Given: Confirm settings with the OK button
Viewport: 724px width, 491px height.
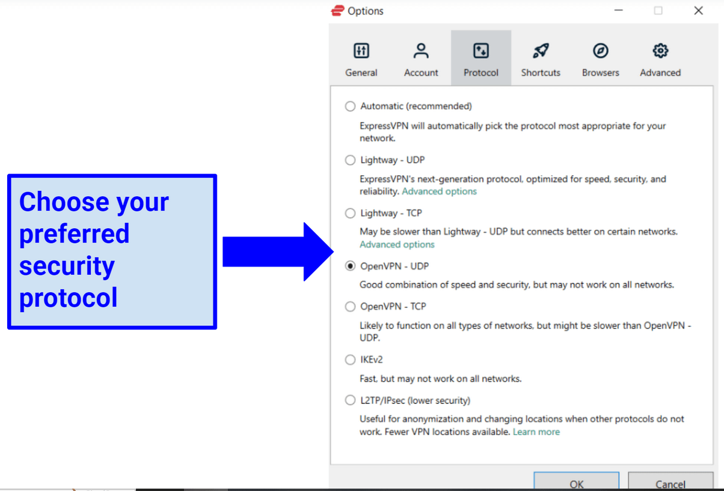Looking at the screenshot, I should tap(577, 481).
